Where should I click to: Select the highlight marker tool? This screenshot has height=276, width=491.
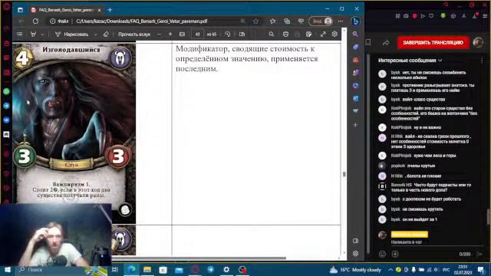click(x=33, y=34)
